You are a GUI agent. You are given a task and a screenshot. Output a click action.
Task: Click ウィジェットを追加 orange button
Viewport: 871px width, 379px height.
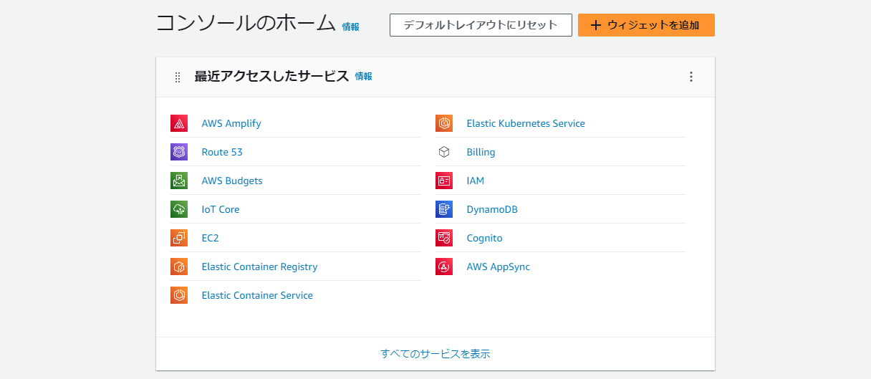(646, 25)
